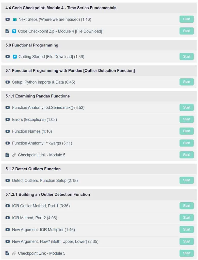
Task: Click the document icon beside Code Checkpoint Zip
Action: pyautogui.click(x=7, y=31)
